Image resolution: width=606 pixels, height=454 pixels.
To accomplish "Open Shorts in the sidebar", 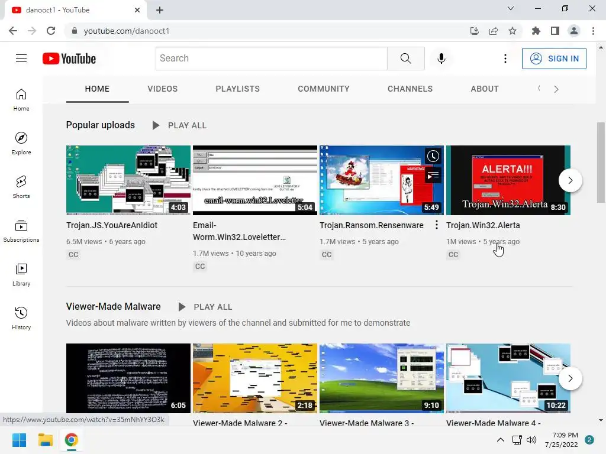I will (21, 187).
